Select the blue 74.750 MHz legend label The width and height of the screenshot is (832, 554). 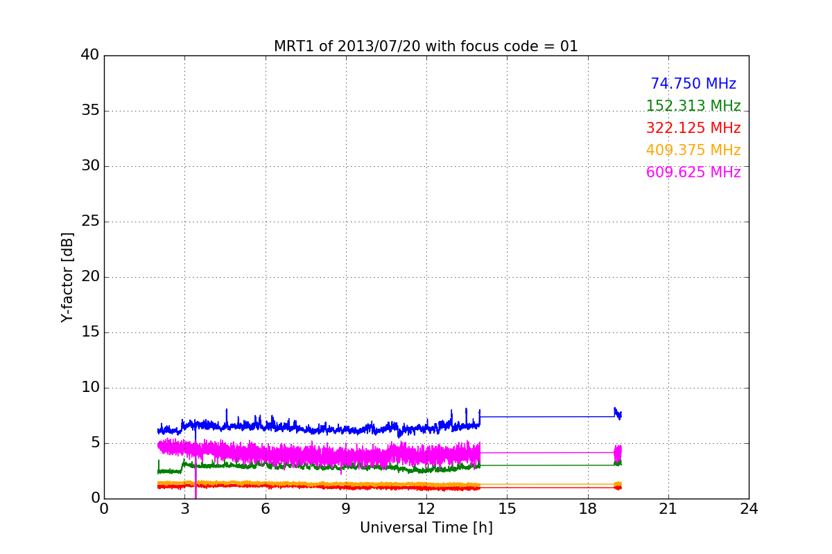693,84
